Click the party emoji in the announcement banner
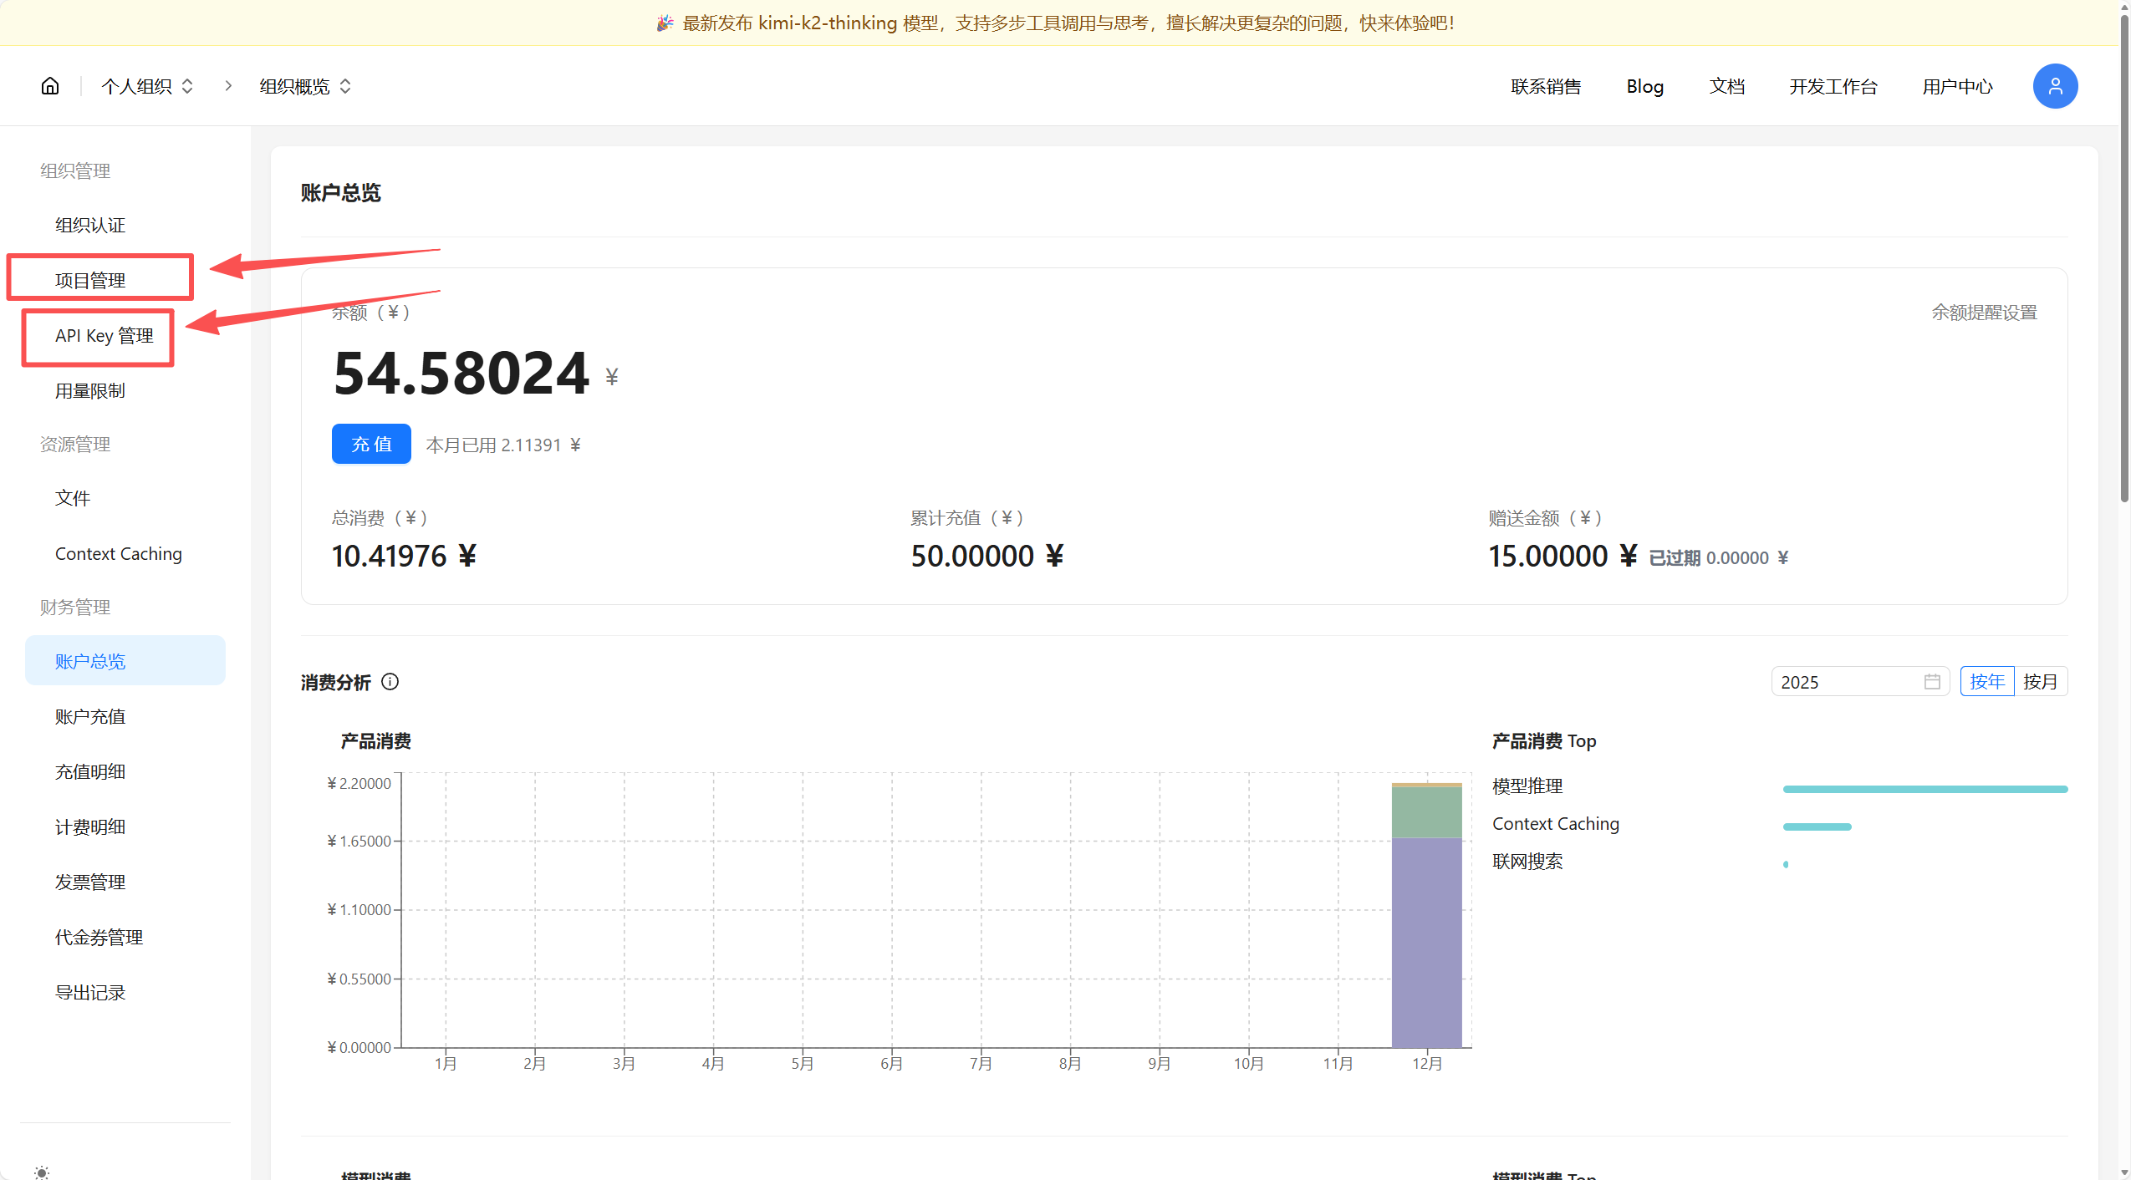2131x1180 pixels. (665, 23)
